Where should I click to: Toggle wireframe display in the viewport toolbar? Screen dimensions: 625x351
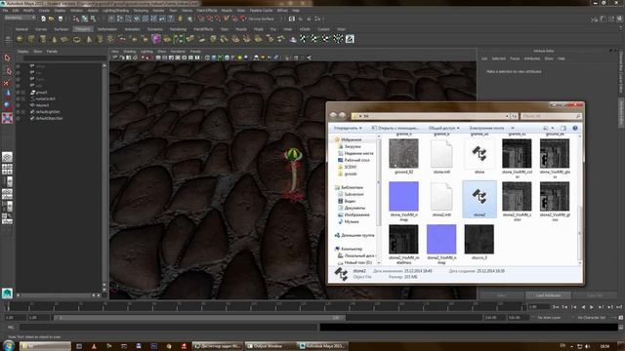pos(207,58)
